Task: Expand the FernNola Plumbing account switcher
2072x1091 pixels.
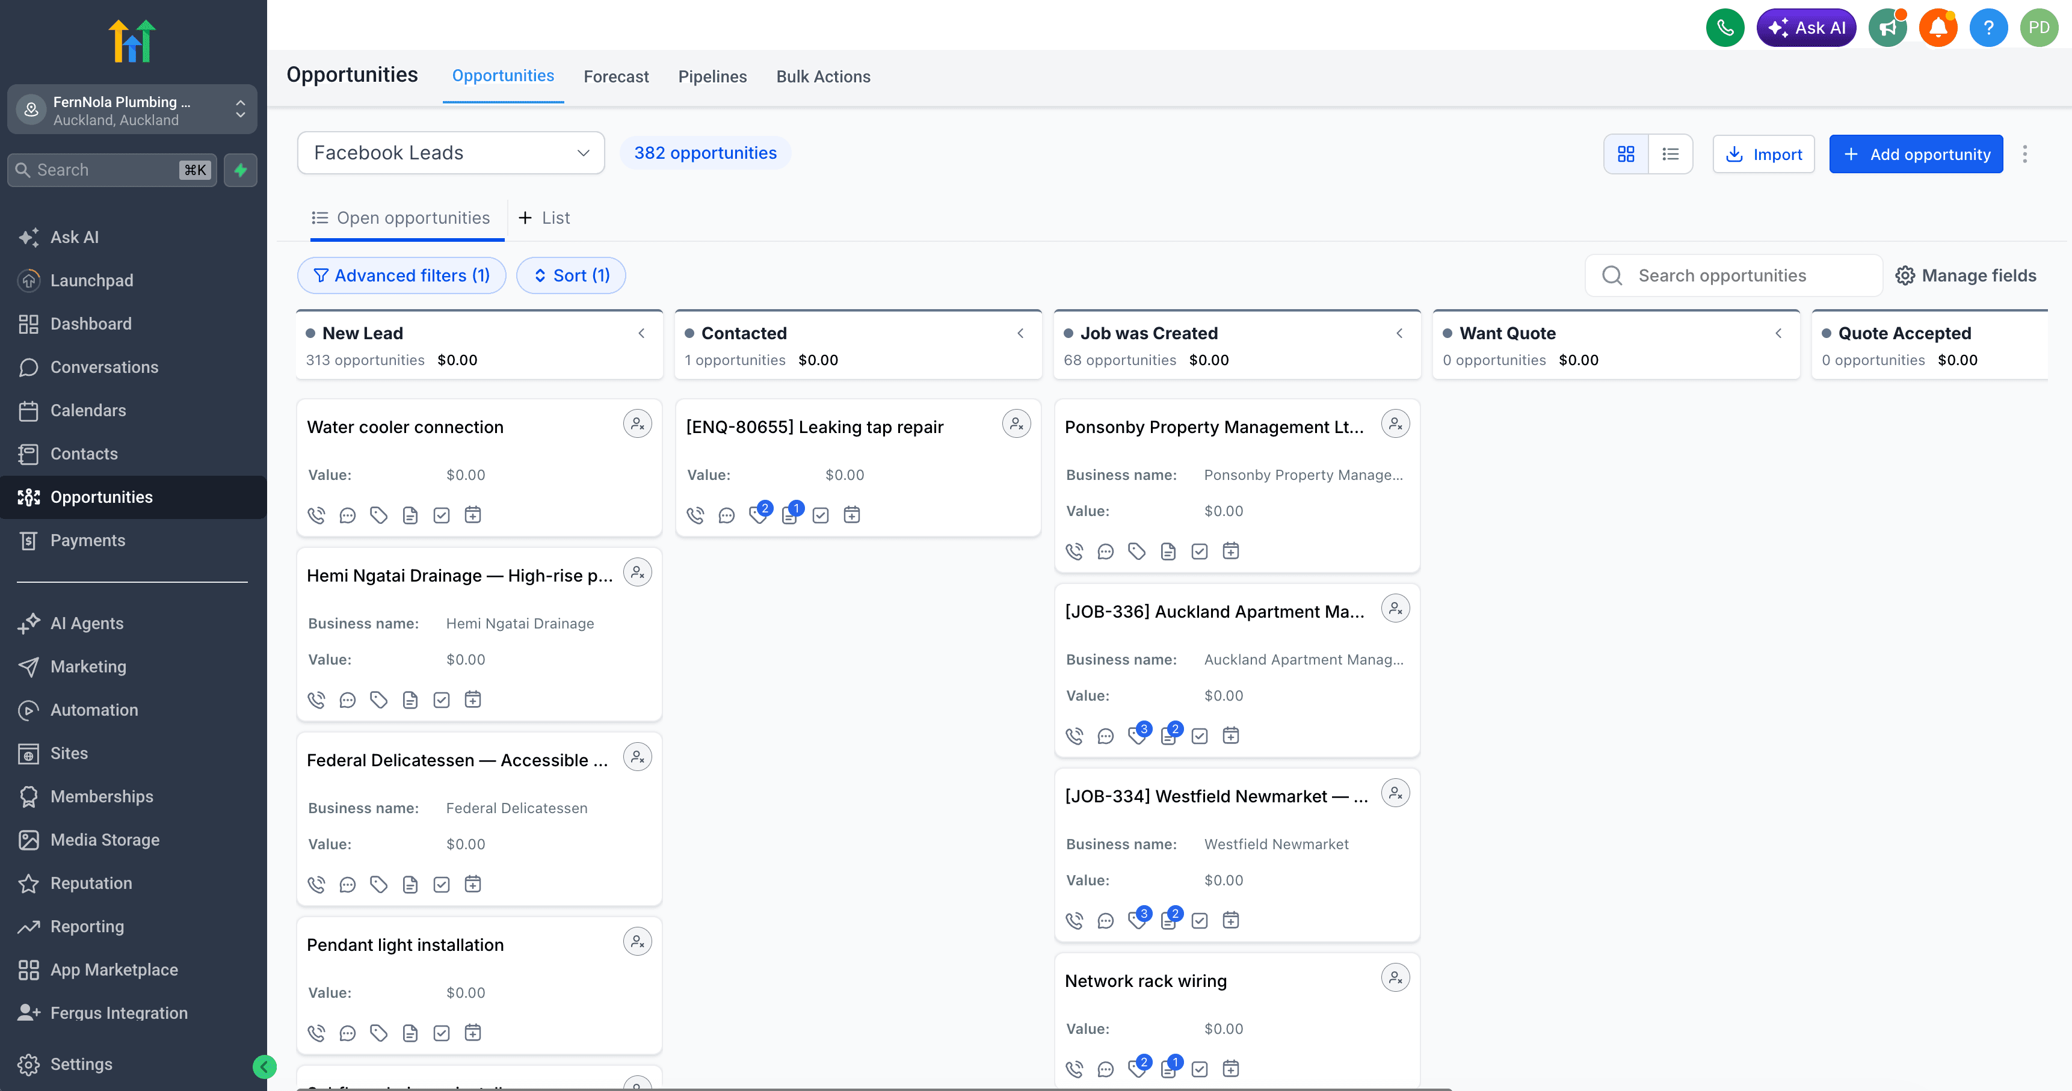Action: pos(132,110)
